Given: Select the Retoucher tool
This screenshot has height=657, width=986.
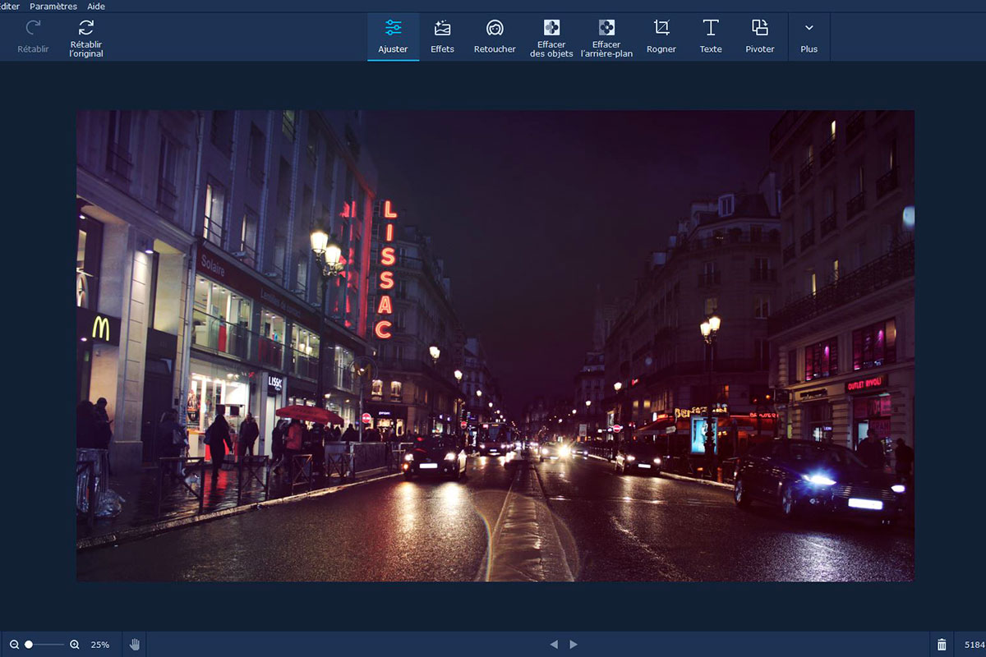Looking at the screenshot, I should point(495,37).
